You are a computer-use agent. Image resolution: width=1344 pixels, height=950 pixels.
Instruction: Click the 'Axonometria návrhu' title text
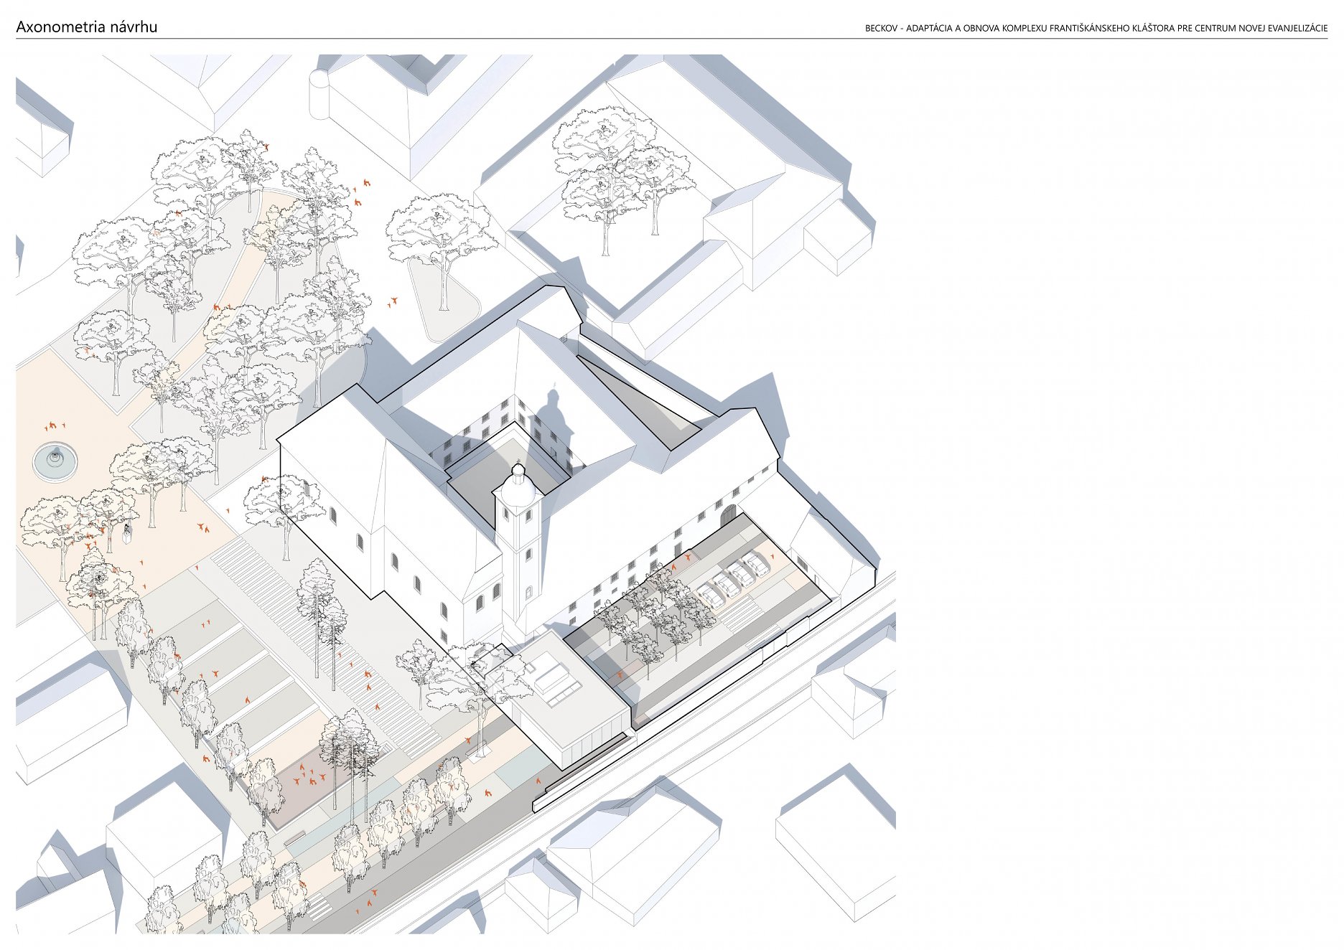click(x=86, y=27)
